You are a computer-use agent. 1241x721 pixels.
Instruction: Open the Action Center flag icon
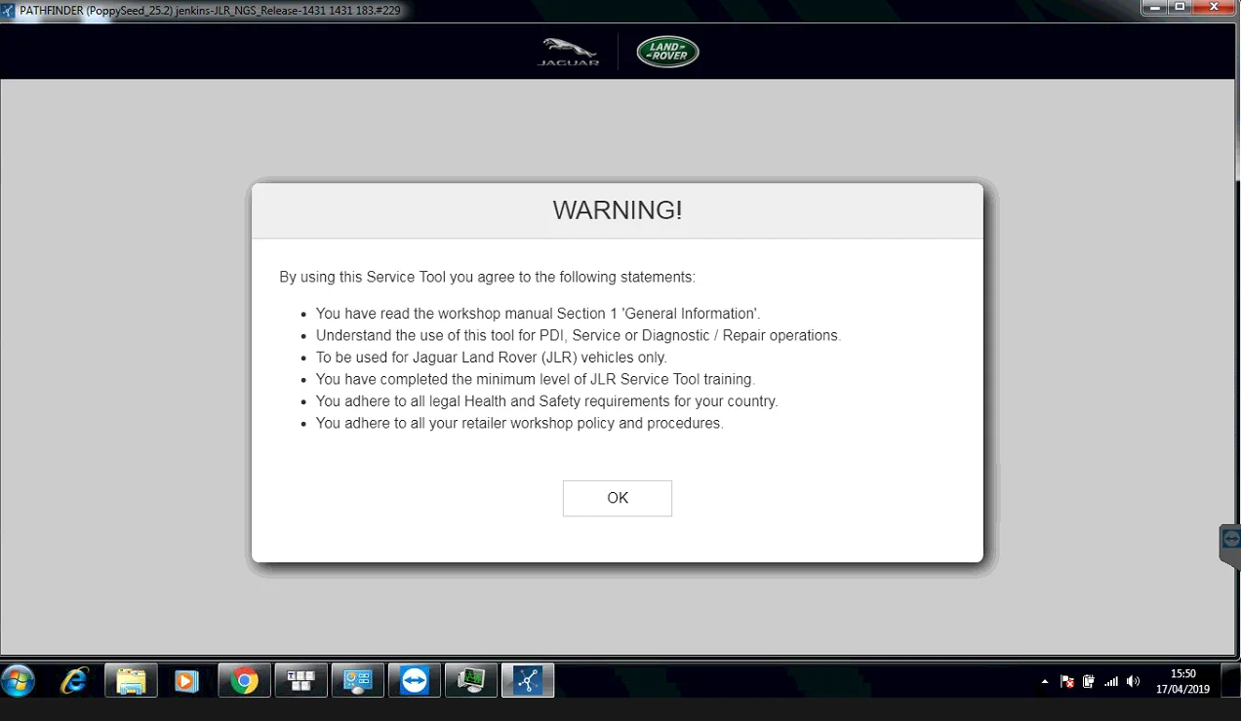1067,681
